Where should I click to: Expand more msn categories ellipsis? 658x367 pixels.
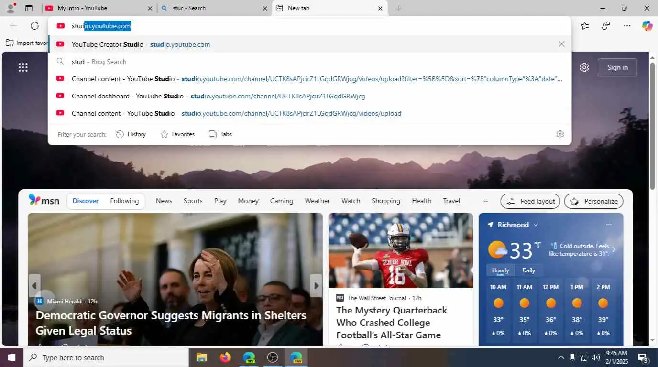[x=485, y=201]
